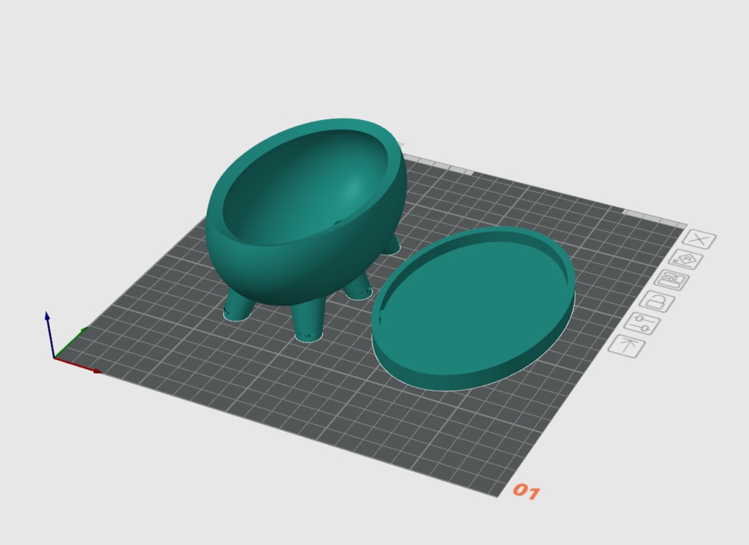Click the orange 01 plate label
The width and height of the screenshot is (749, 545).
pos(528,491)
